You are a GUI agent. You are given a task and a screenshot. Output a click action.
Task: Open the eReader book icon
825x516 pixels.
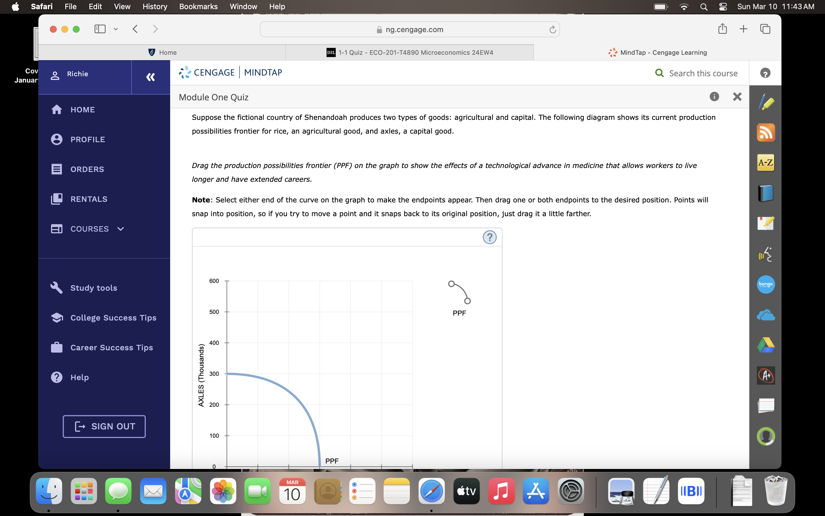[x=766, y=193]
